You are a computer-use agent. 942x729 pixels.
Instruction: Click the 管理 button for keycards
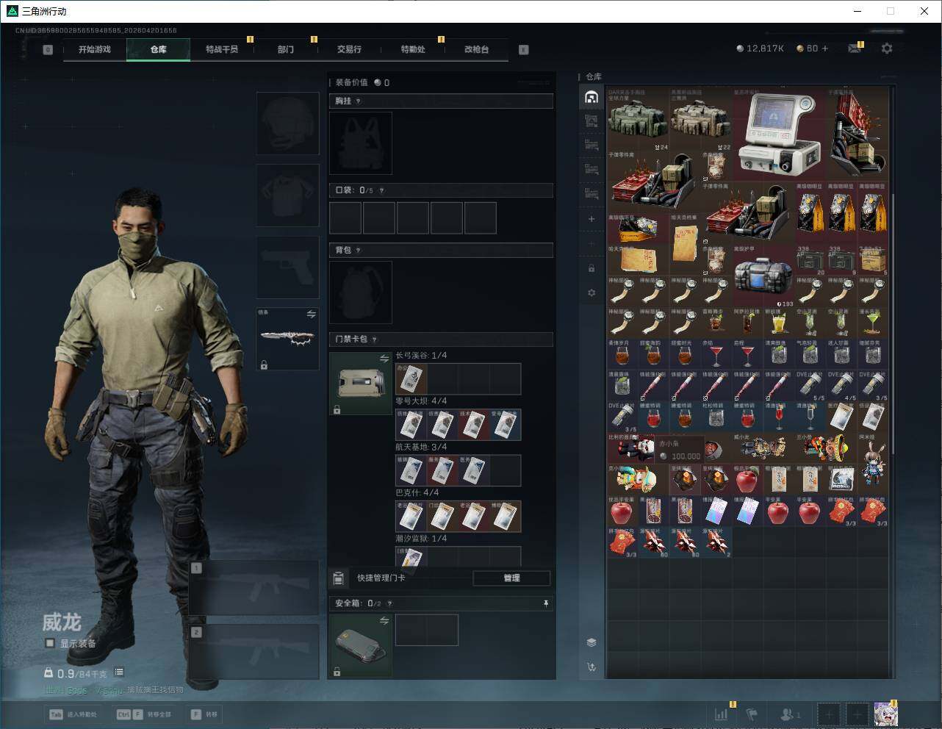click(x=511, y=578)
